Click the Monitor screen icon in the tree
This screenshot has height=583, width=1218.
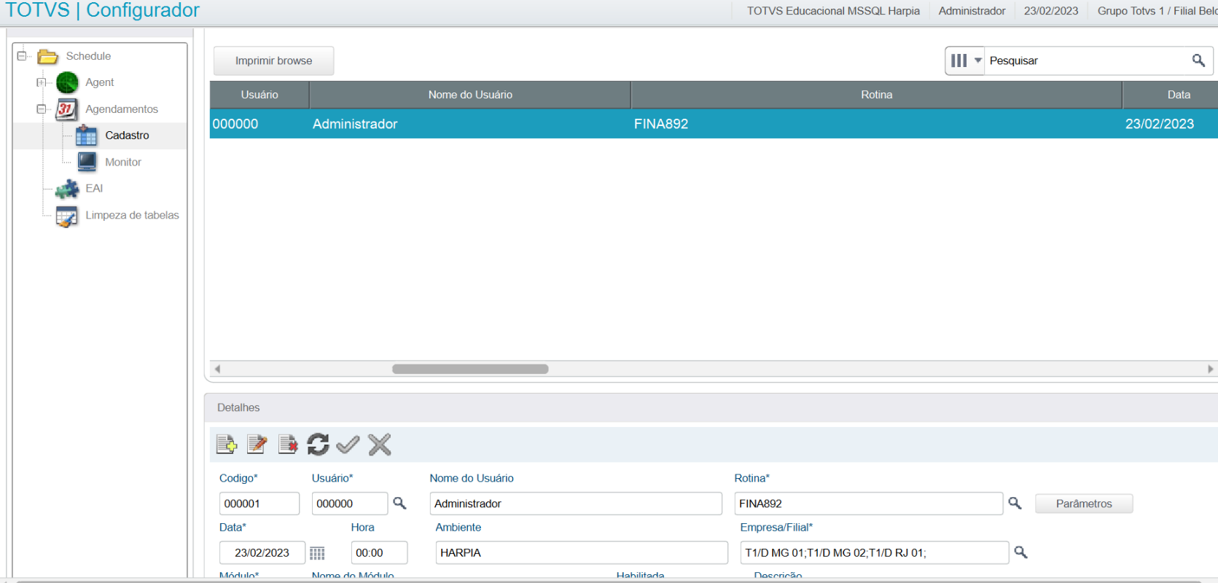click(87, 162)
